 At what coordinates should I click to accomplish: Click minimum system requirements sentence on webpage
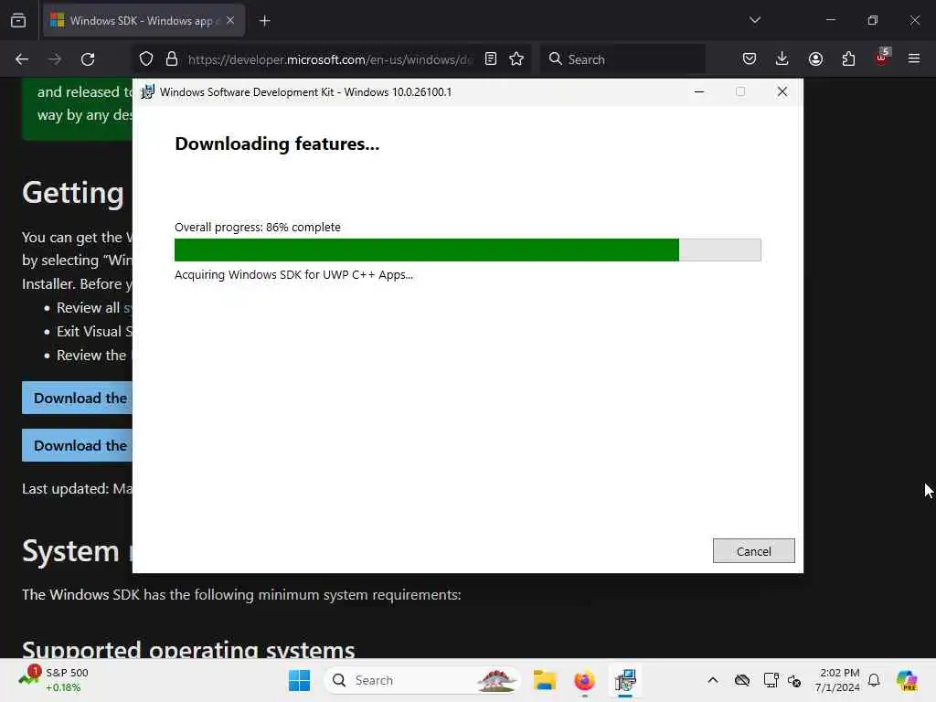(241, 594)
